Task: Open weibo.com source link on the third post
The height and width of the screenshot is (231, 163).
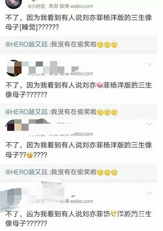Action: (x=81, y=134)
